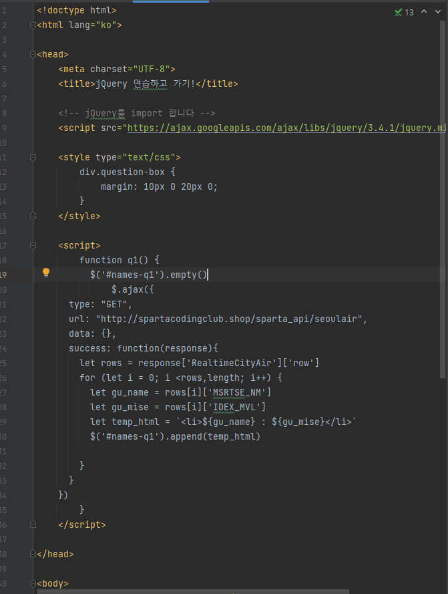The image size is (448, 594).
Task: Go to previous highlighted problem arrow
Action: (424, 12)
